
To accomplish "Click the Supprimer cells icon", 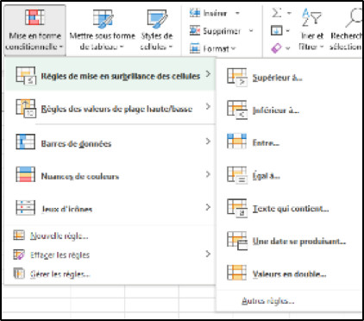I will (195, 30).
